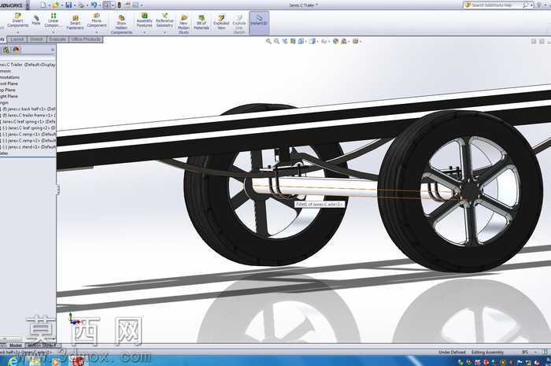Viewport: 551px width, 366px height.
Task: Click Zoom to Fit magnifier icon
Action: 269,41
